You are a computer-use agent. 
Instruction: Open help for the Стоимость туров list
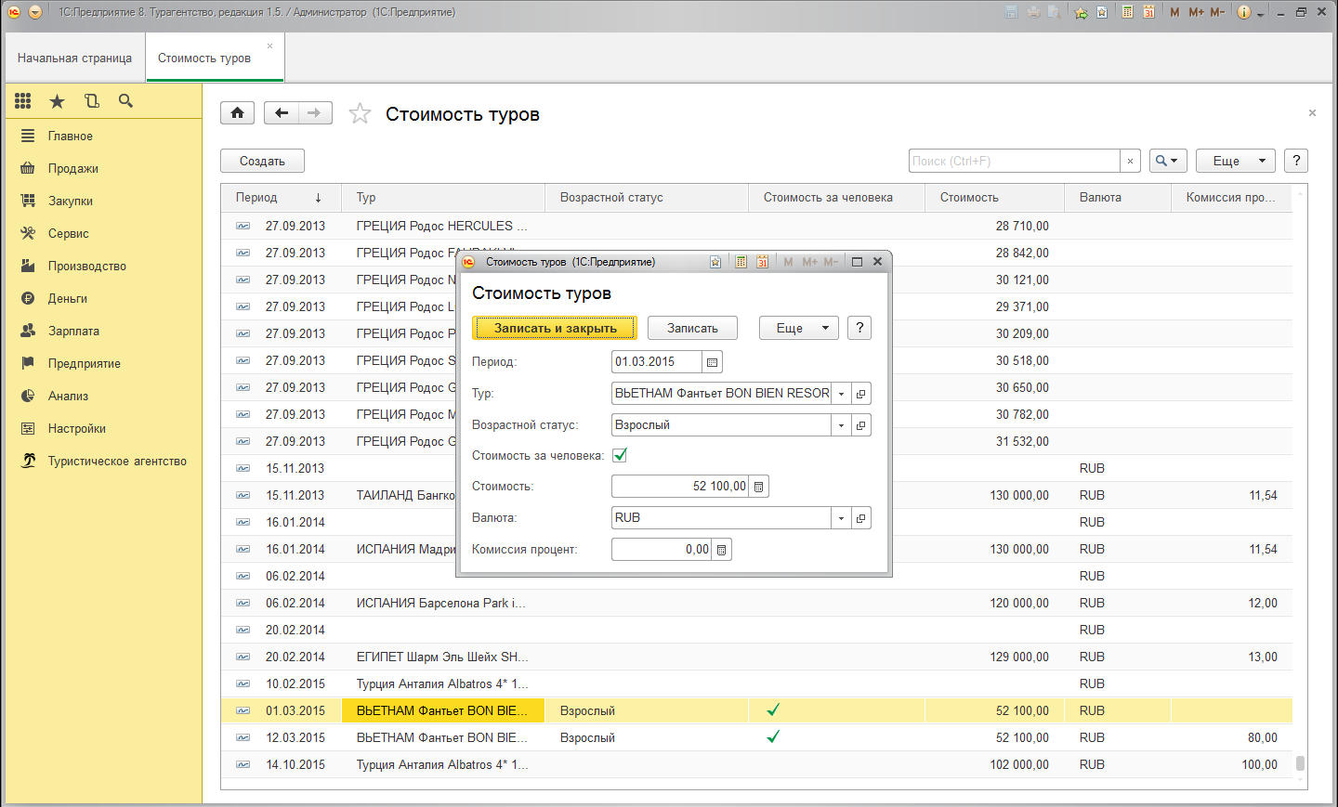pos(1296,161)
